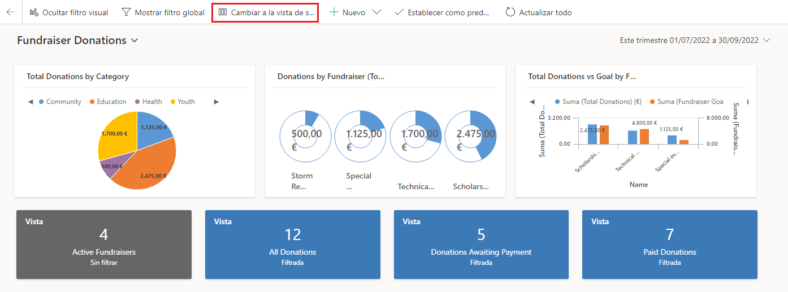Viewport: 788px width, 292px height.
Task: Click the Storm Re... 500,00 € donut chart
Action: (x=305, y=136)
